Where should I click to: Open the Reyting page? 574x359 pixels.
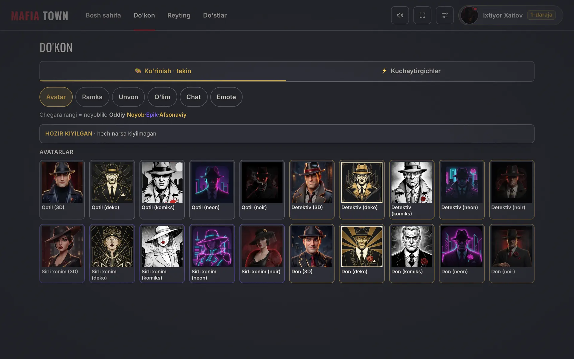pyautogui.click(x=179, y=15)
